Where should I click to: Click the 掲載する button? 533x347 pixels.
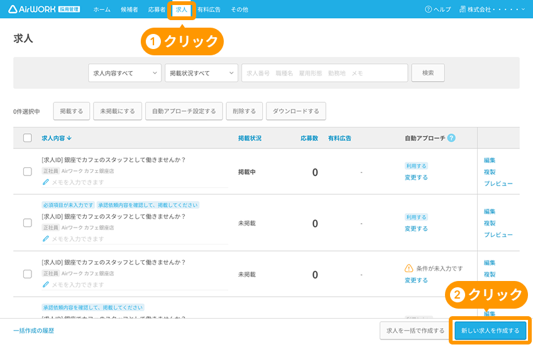point(72,111)
